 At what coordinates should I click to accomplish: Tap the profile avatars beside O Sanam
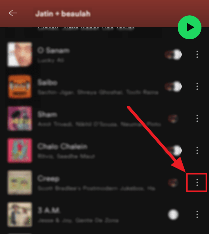[x=173, y=54]
